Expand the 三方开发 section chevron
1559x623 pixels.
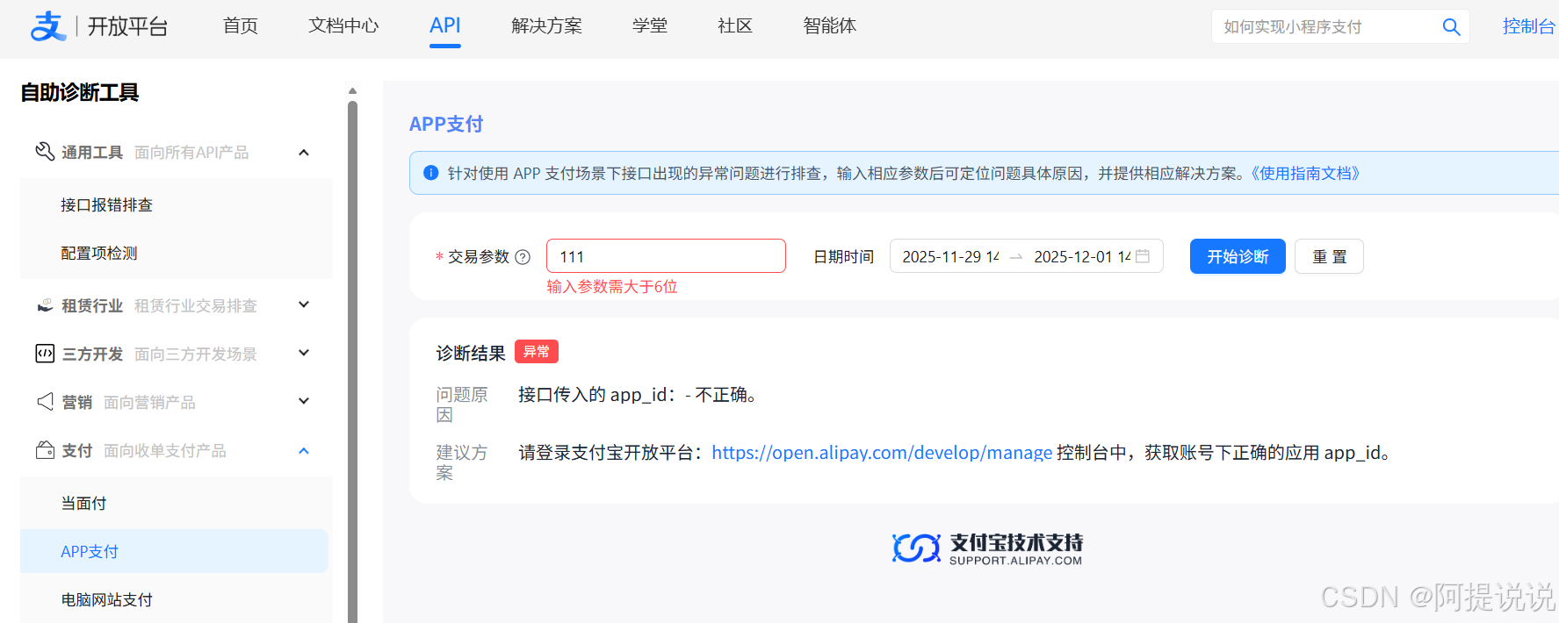304,353
